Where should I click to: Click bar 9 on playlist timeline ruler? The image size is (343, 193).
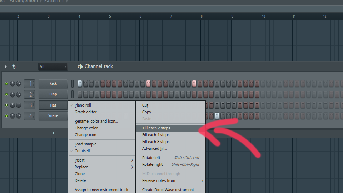232,16
